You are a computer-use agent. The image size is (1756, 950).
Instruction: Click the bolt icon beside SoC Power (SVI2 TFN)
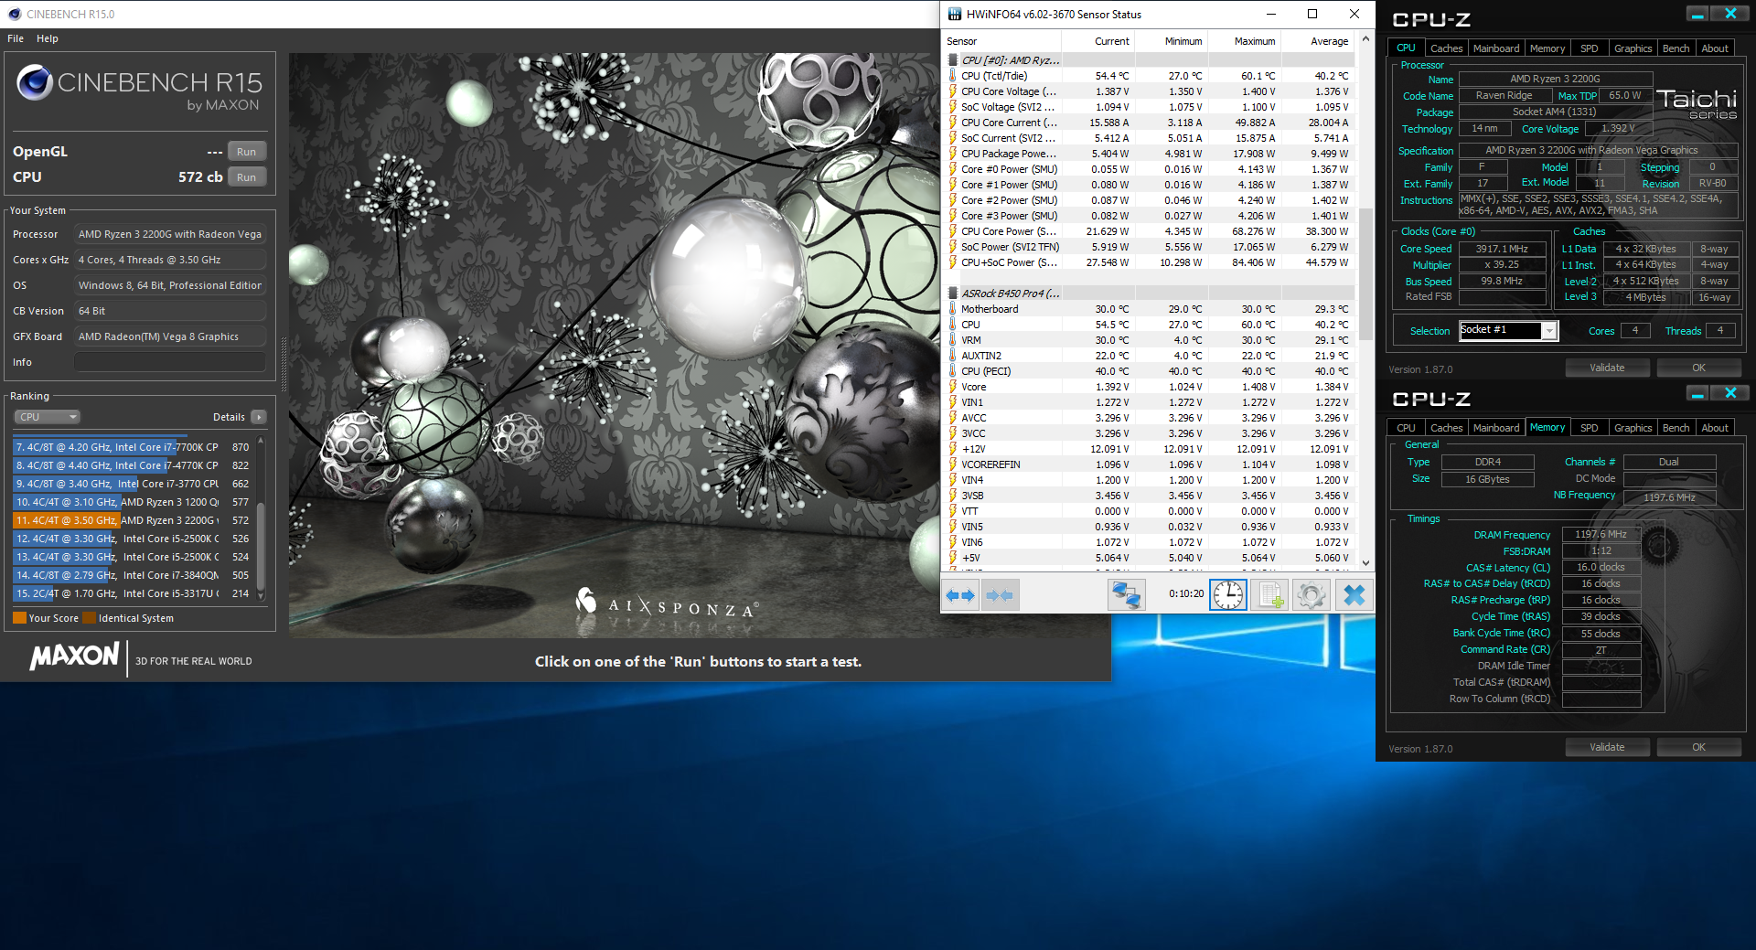[953, 247]
